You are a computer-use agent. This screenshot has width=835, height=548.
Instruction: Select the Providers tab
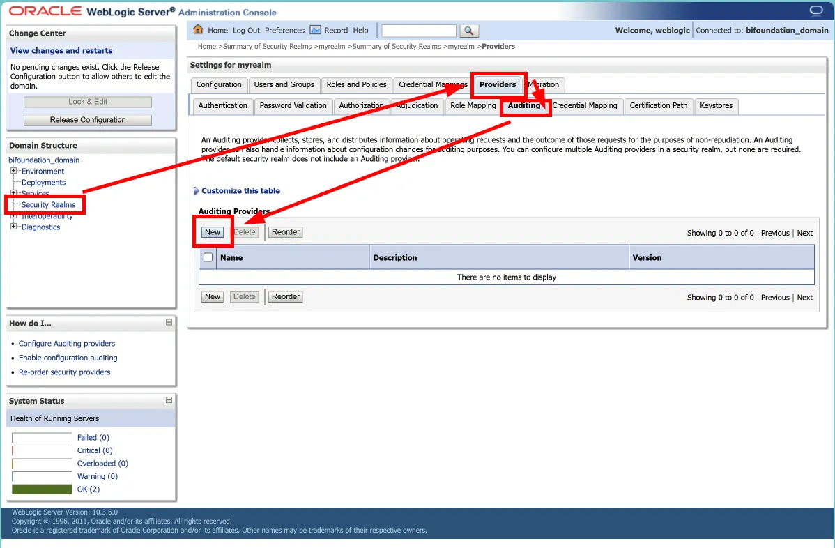click(x=498, y=84)
